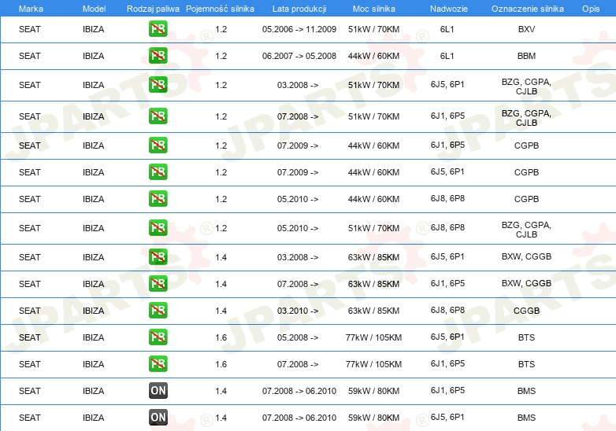Viewport: 616px width, 431px height.
Task: Click BXW, CGGB in the 6J1, 6P5 row
Action: (526, 283)
